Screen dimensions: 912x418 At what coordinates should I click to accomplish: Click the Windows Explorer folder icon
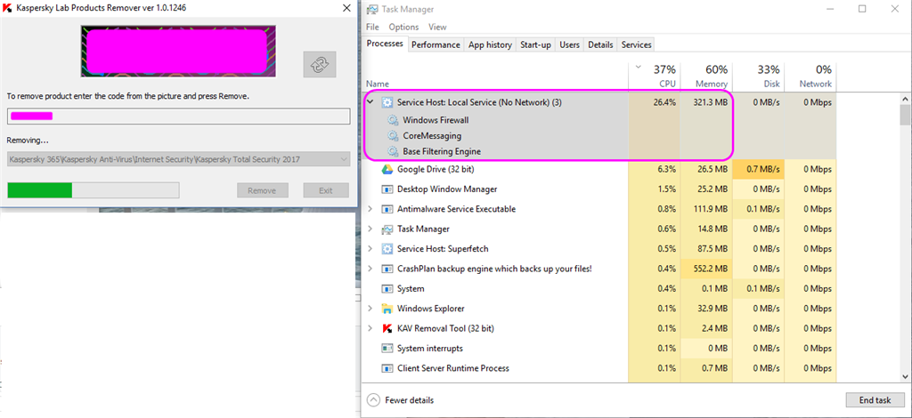[x=387, y=309]
